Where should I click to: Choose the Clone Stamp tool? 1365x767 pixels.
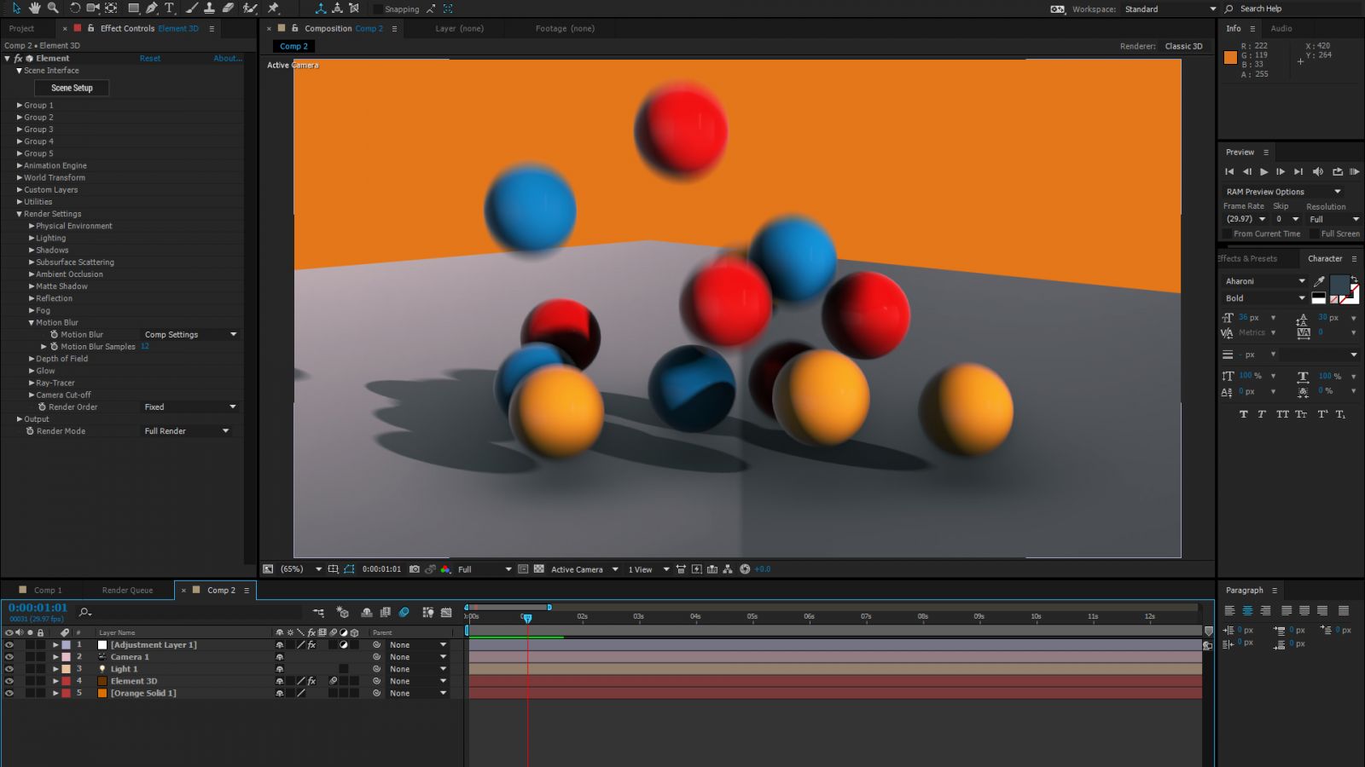(x=209, y=8)
